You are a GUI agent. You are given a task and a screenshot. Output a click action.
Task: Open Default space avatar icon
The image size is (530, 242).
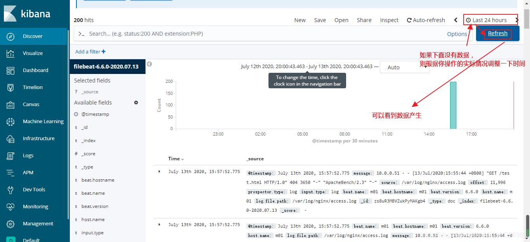(10, 239)
